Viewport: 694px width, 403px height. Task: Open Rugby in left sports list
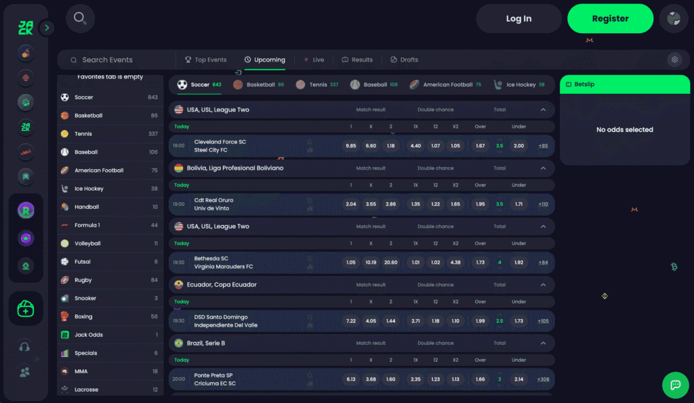[x=110, y=280]
